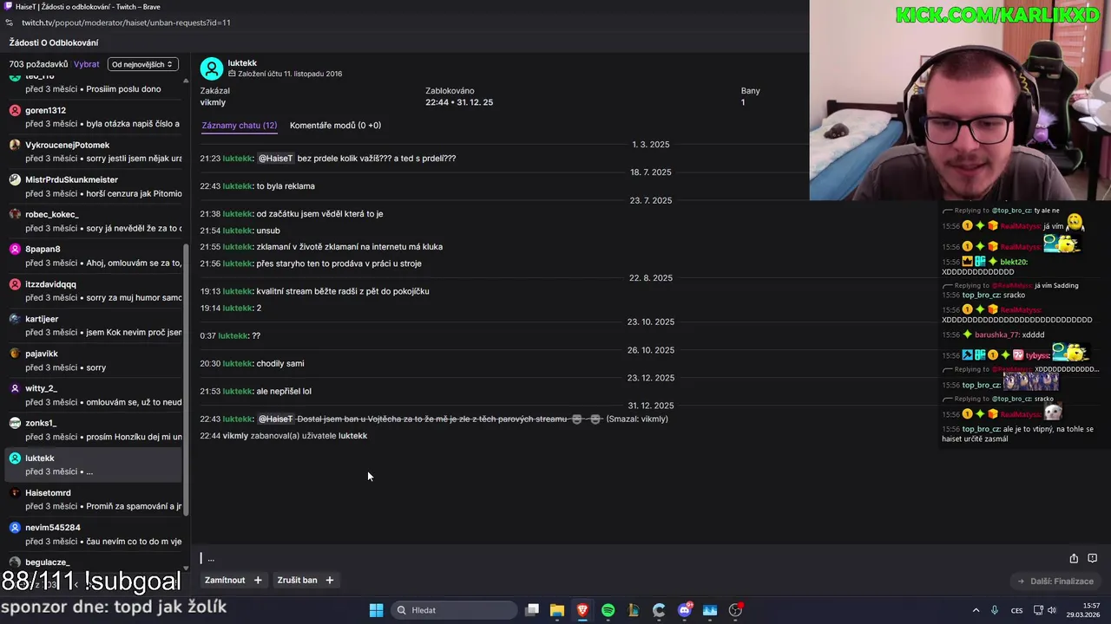The width and height of the screenshot is (1111, 624).
Task: Click goren1312's avatar icon
Action: tap(15, 111)
